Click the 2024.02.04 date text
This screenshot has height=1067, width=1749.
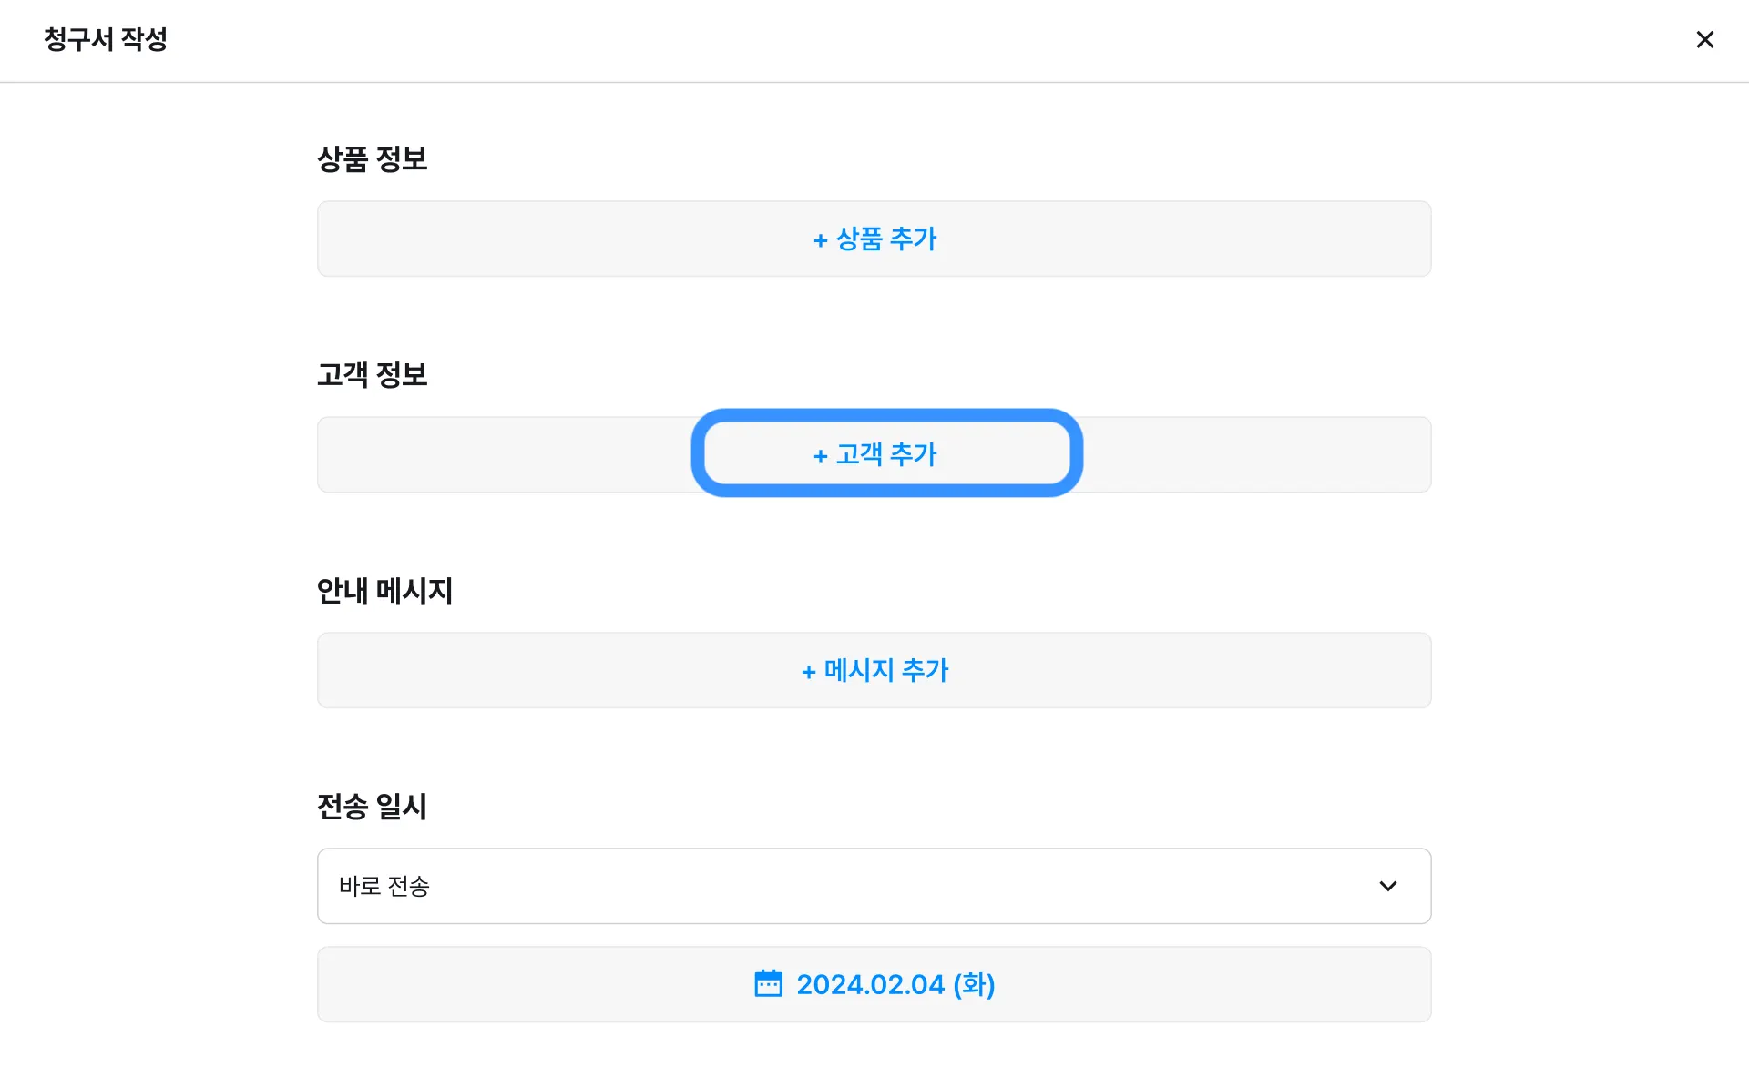tap(870, 984)
